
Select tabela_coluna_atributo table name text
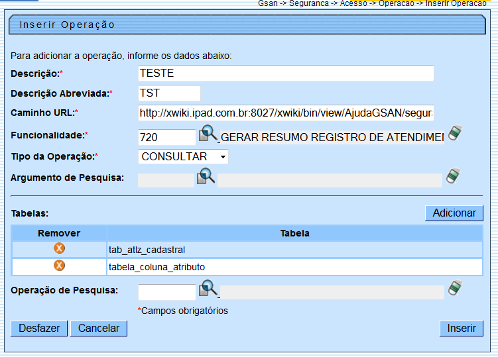click(156, 267)
